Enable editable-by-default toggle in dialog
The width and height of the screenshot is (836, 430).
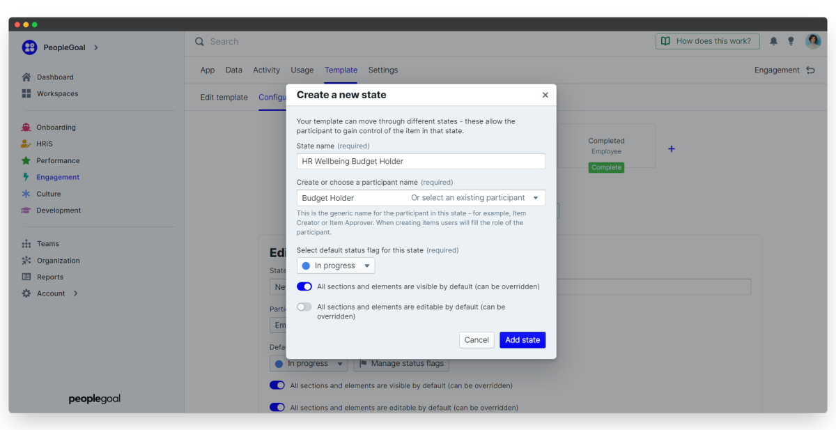[304, 307]
